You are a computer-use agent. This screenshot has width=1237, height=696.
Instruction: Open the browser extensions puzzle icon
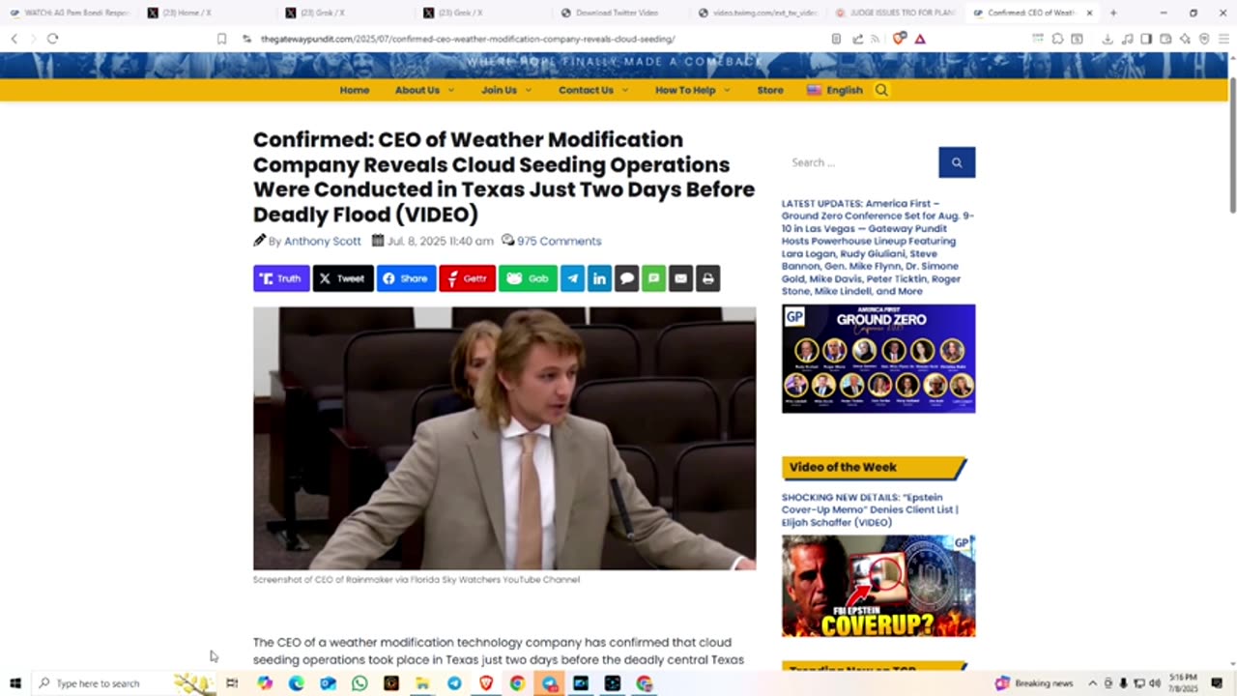pyautogui.click(x=1057, y=39)
